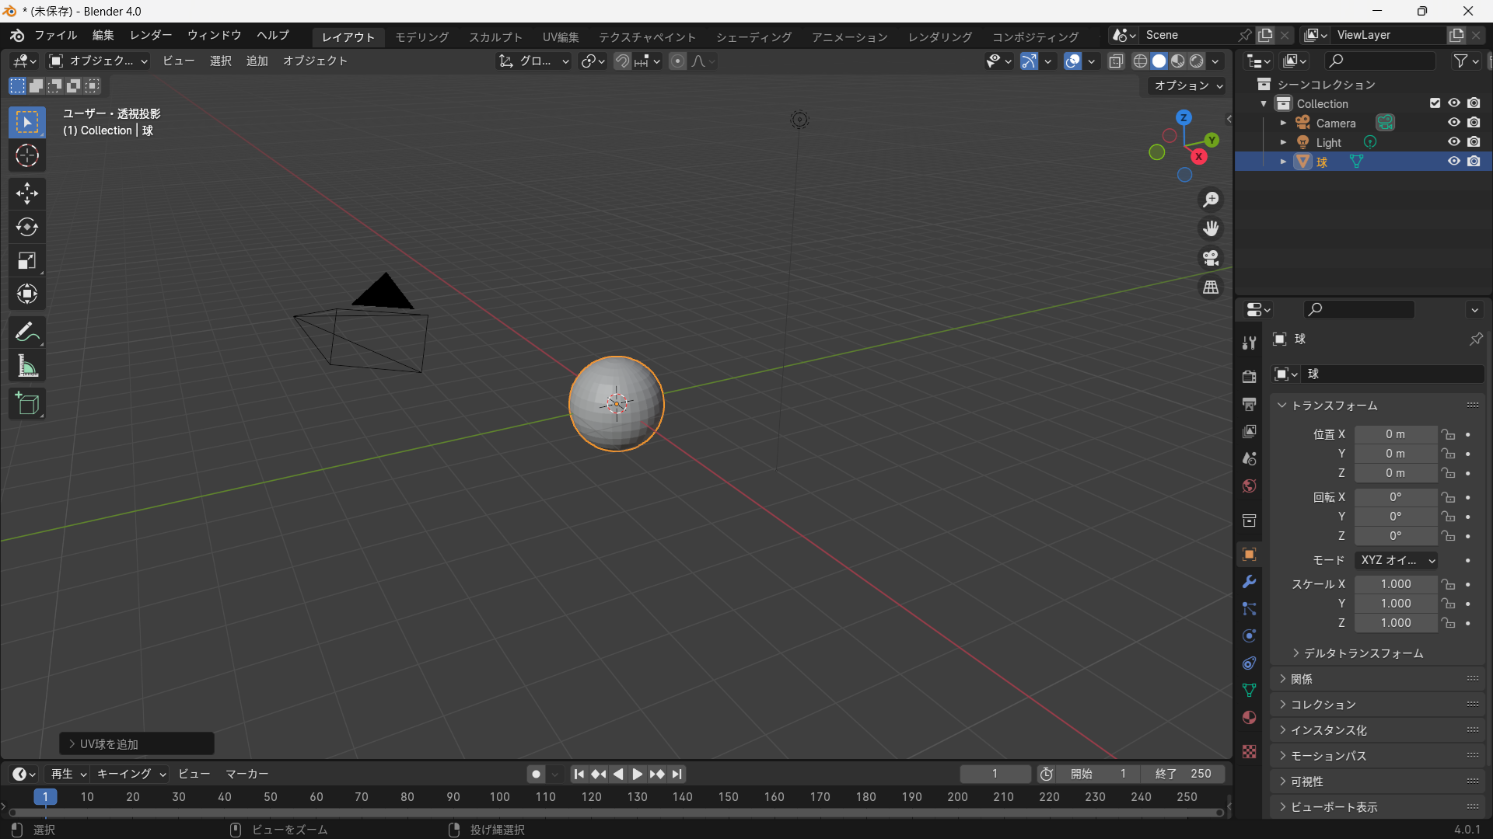
Task: Click the オプション button in viewport
Action: 1187,85
